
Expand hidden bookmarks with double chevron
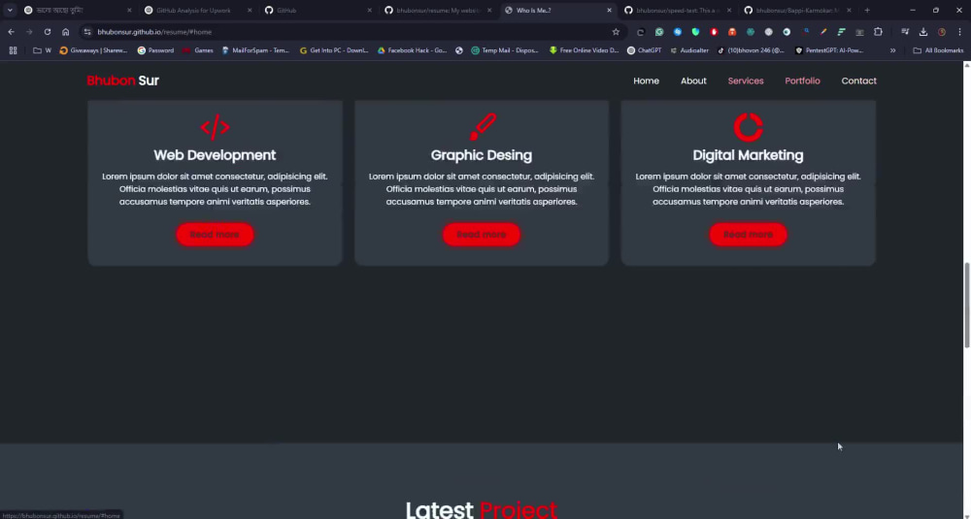coord(893,50)
